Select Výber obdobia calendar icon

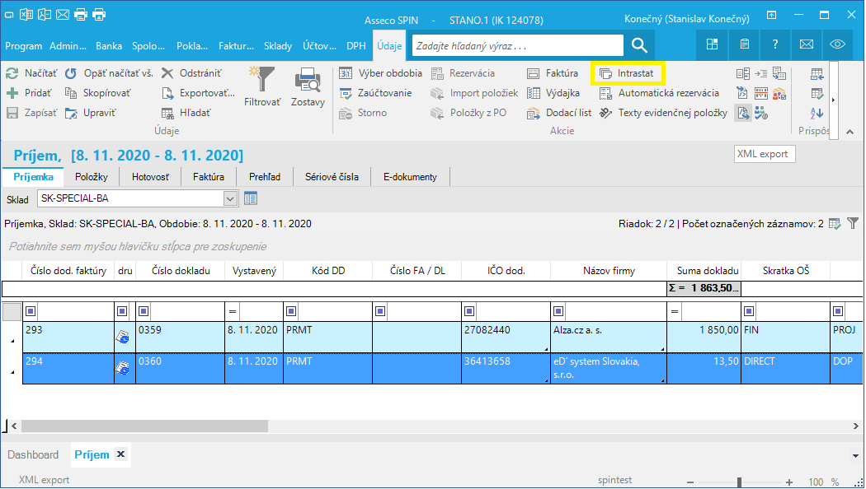(346, 73)
